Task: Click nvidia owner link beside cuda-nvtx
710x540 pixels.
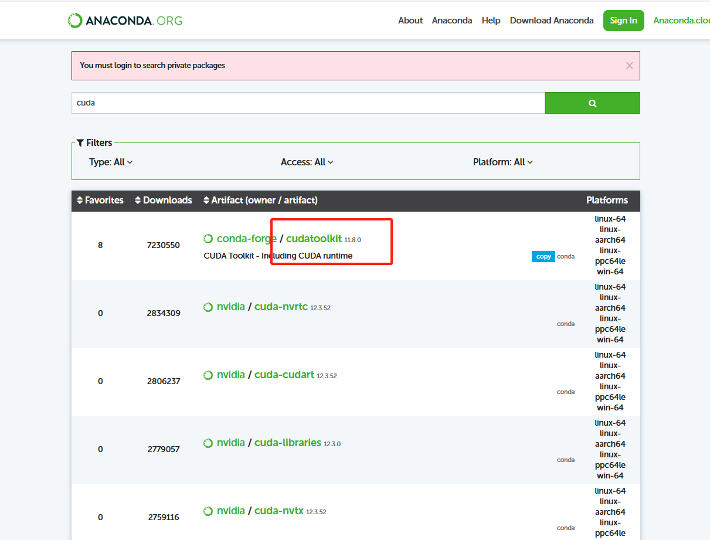Action: (231, 511)
